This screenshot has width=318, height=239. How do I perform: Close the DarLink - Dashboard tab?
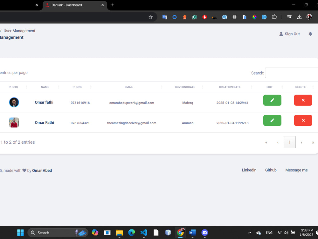pyautogui.click(x=103, y=5)
